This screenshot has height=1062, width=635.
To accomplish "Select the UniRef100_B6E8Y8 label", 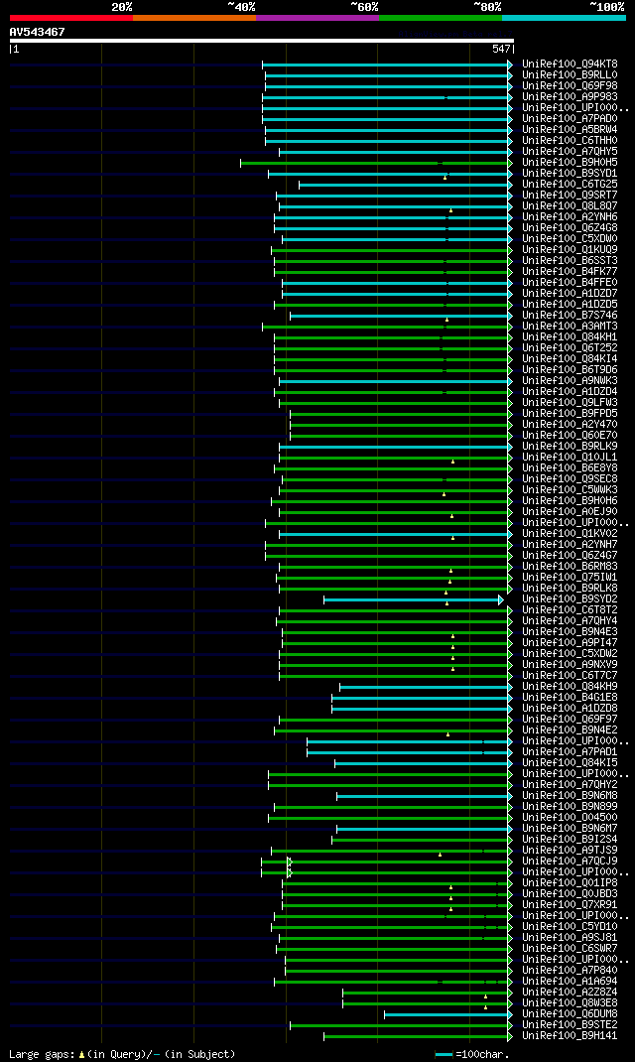I will pyautogui.click(x=570, y=468).
